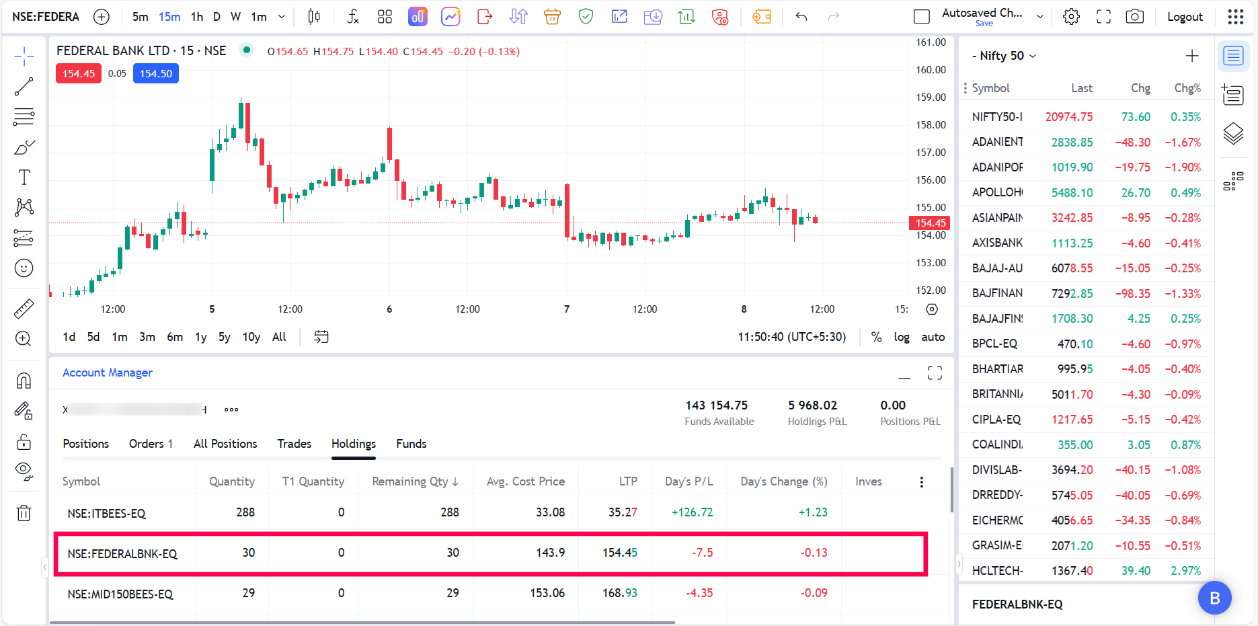Toggle stay in drawing mode
This screenshot has height=626, width=1258.
24,411
